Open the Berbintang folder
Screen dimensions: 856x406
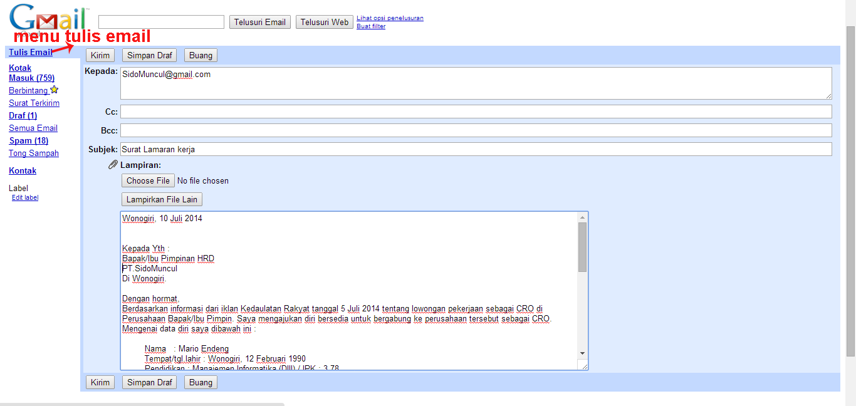28,91
